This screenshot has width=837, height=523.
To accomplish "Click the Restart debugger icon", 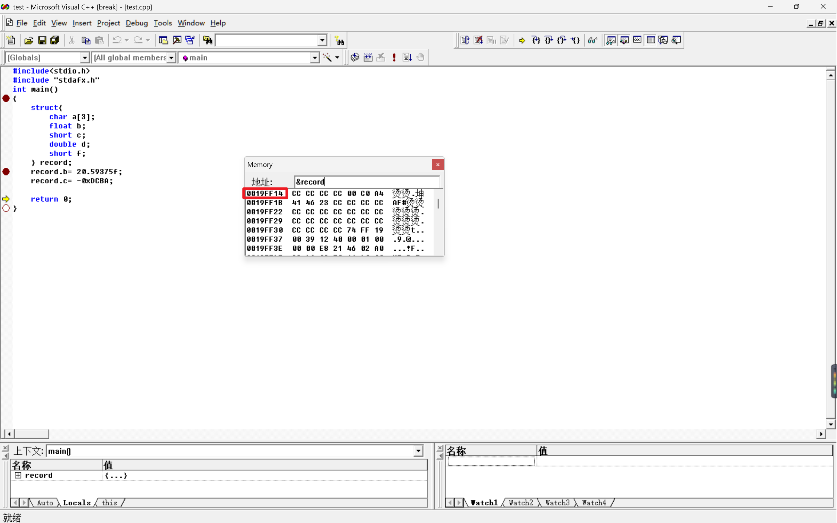I will point(465,40).
